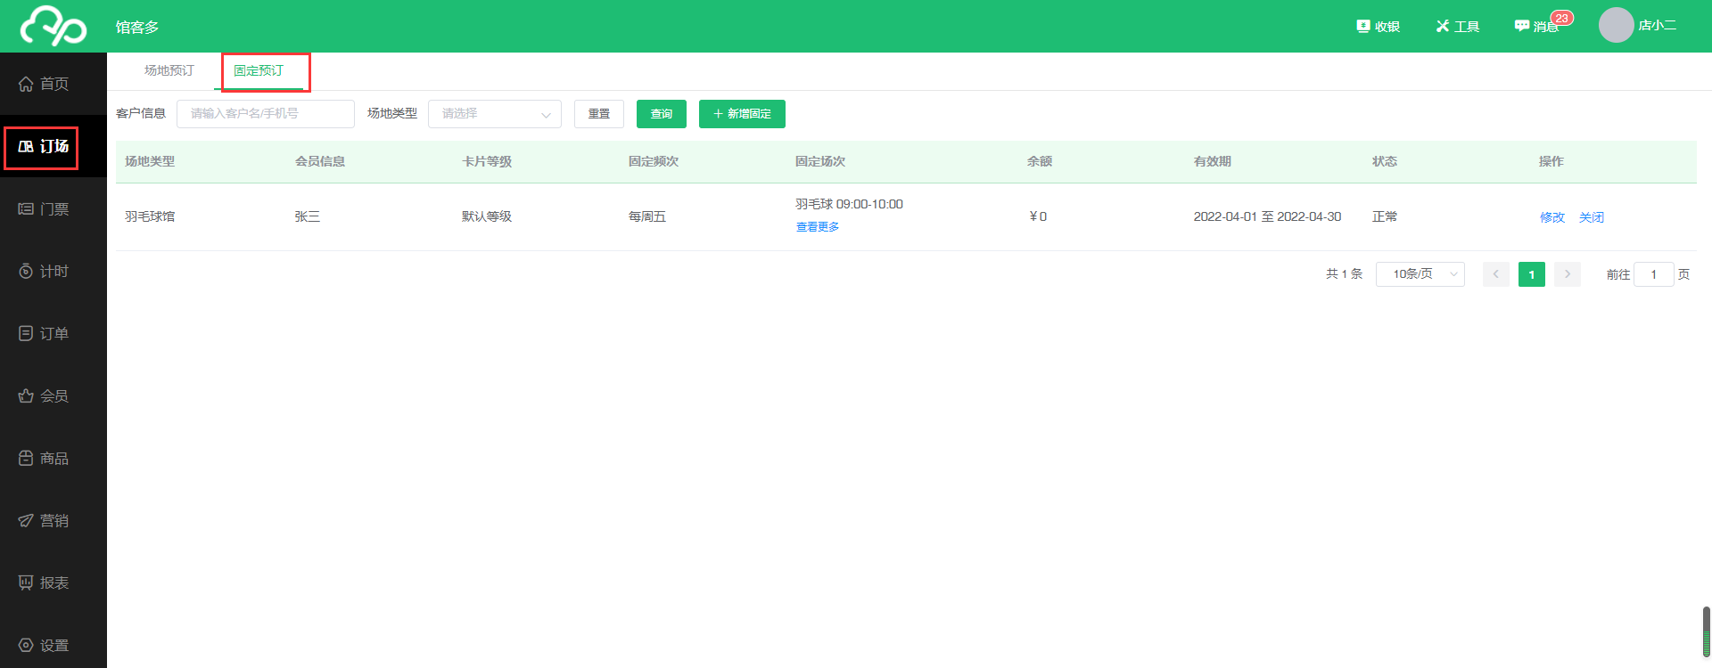Viewport: 1712px width, 668px height.
Task: Click the previous page arrow
Action: tap(1496, 274)
